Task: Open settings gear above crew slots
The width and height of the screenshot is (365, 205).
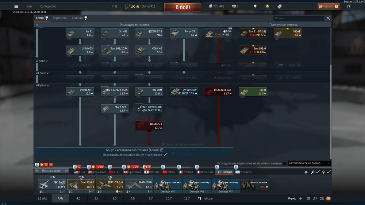Action: [x=306, y=172]
